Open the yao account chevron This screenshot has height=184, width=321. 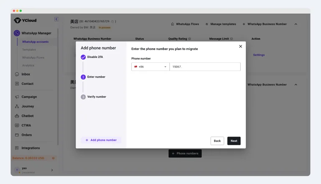(x=52, y=170)
